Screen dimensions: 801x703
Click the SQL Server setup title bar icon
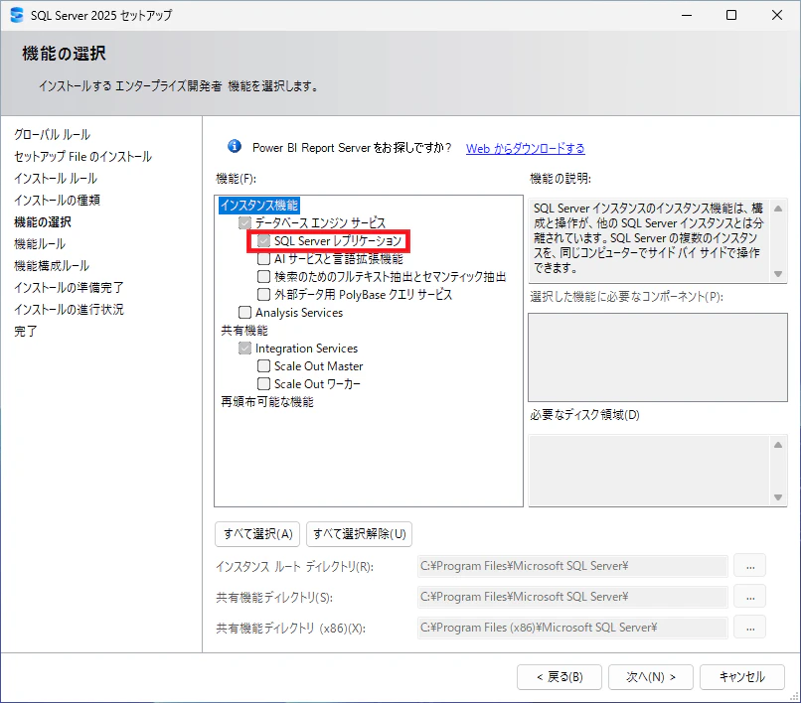point(16,15)
